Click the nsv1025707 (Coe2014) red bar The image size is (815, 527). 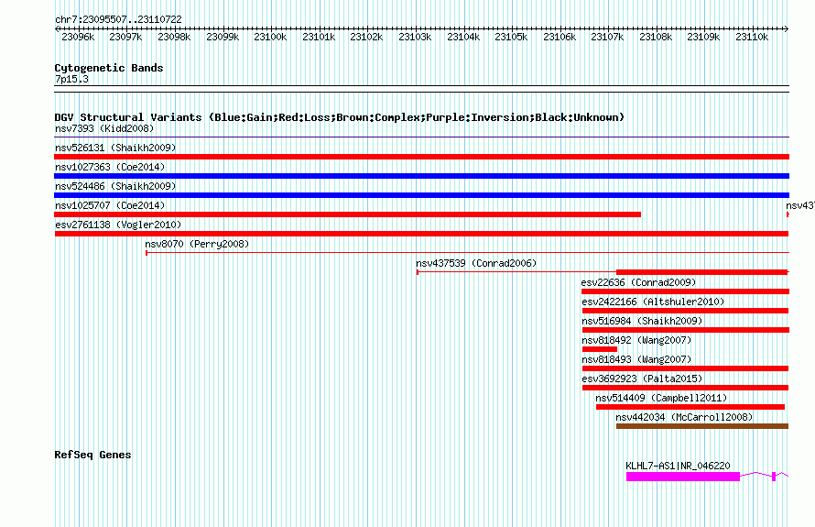coord(348,214)
